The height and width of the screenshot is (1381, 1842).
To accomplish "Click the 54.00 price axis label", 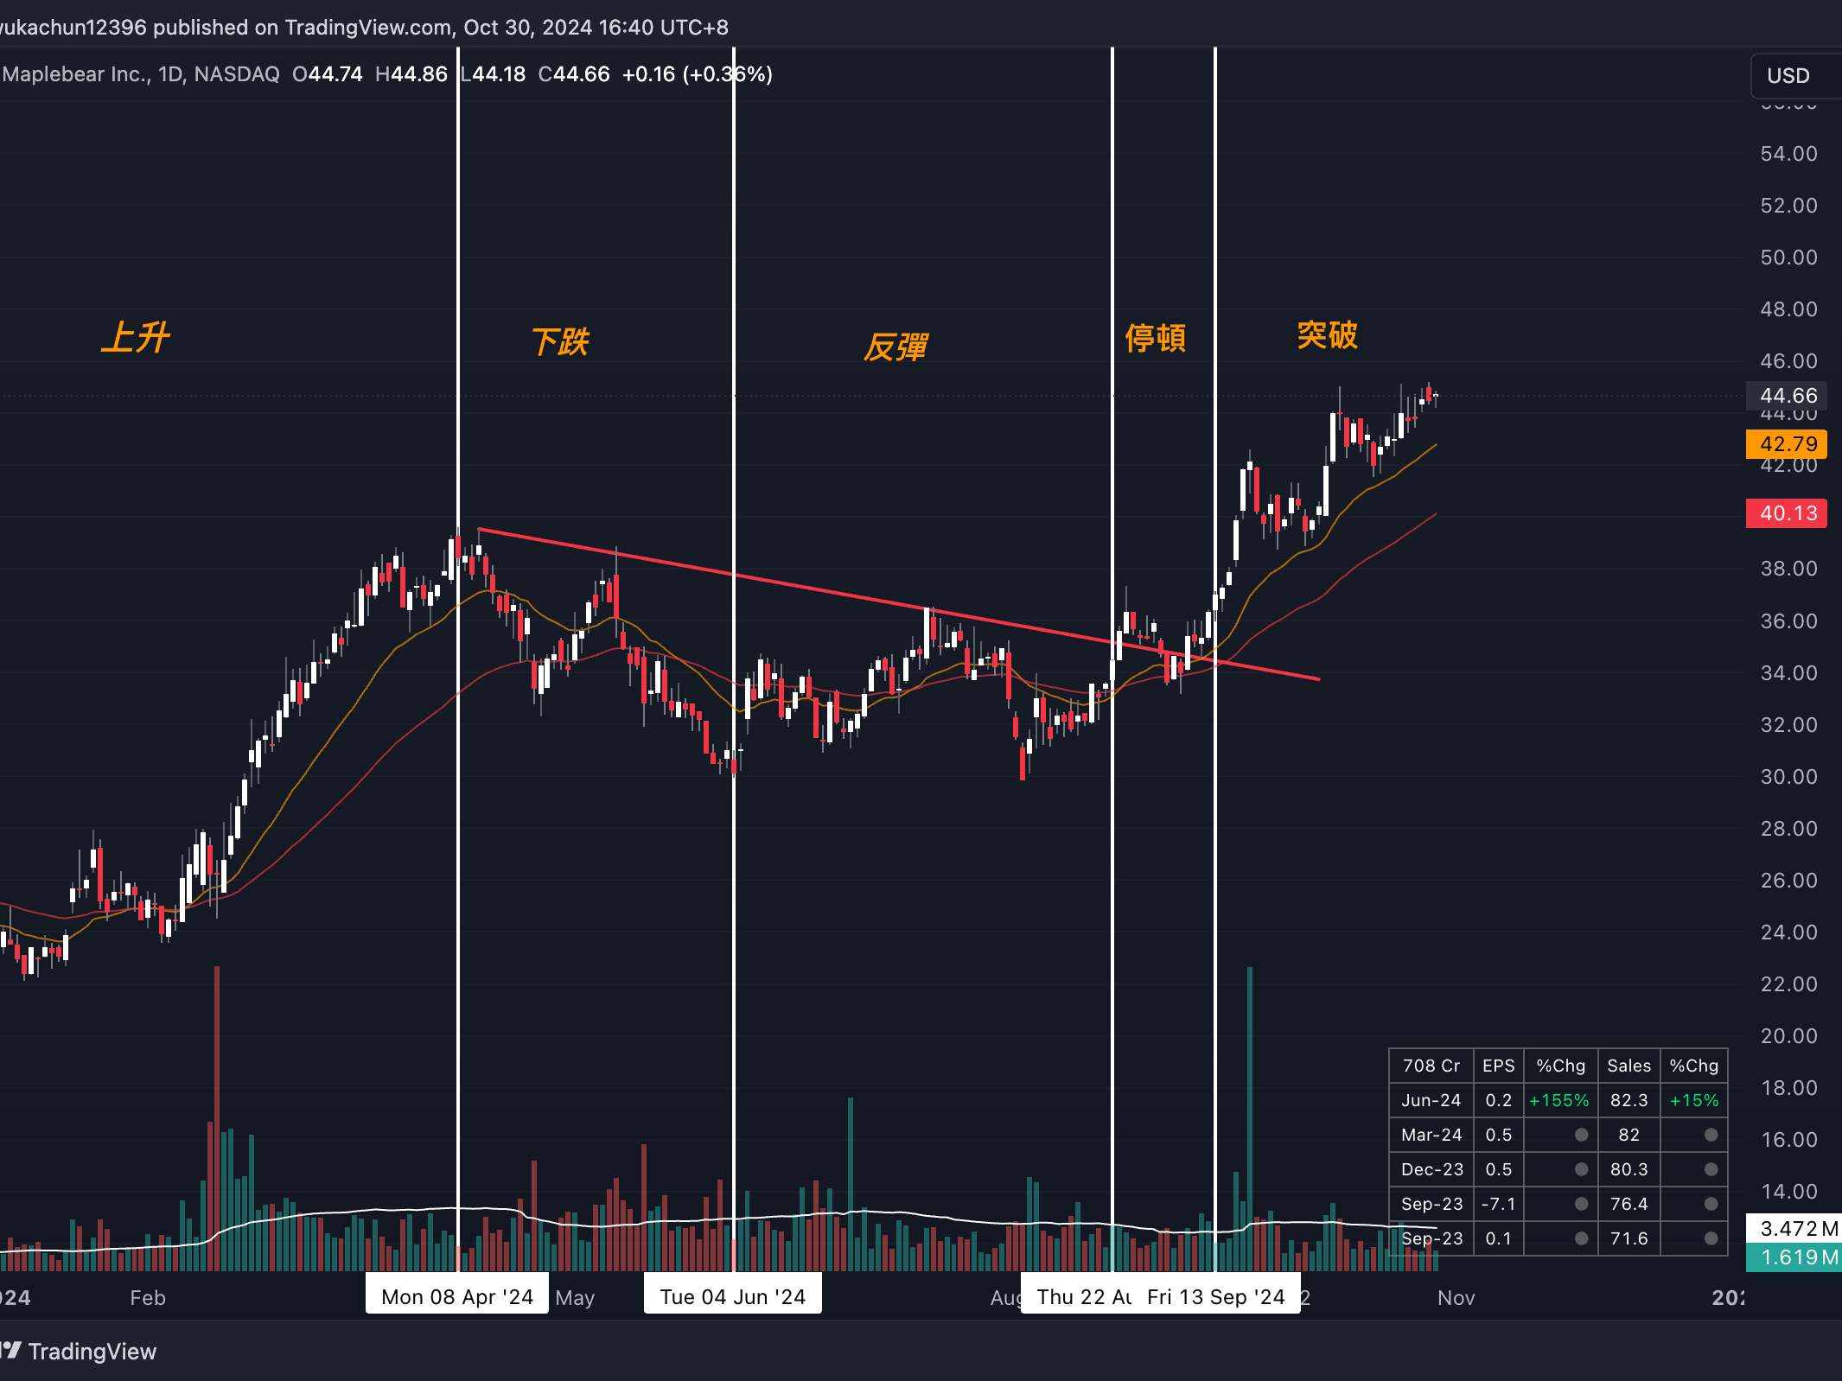I will point(1788,154).
